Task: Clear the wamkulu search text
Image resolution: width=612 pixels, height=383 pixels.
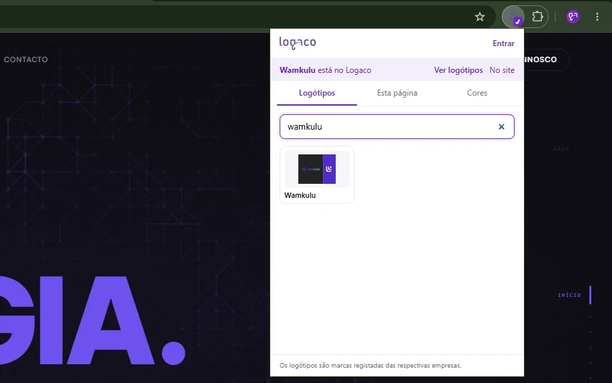Action: tap(501, 126)
